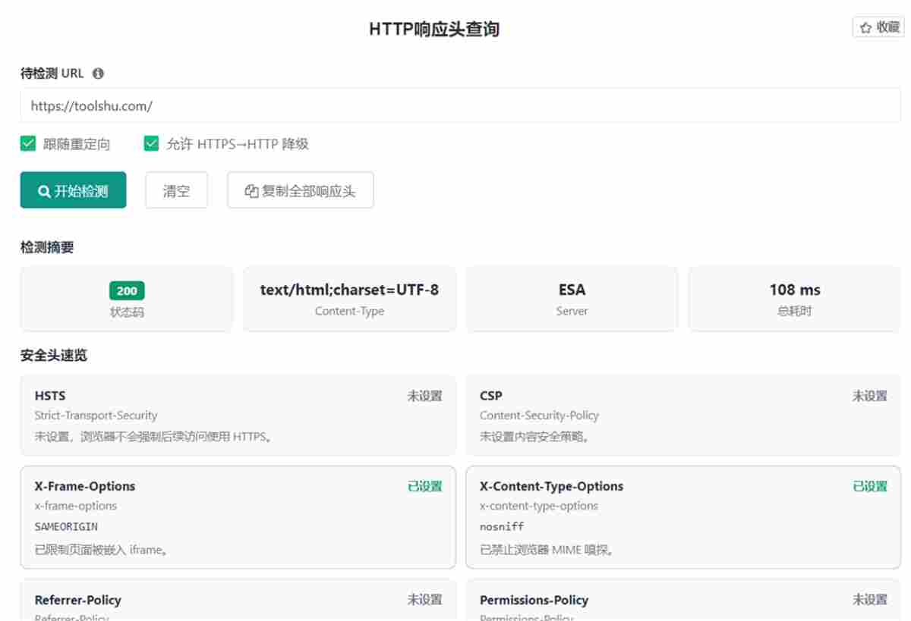Screen dimensions: 911x621
Task: Click the 108 ms total time value
Action: [x=795, y=290]
